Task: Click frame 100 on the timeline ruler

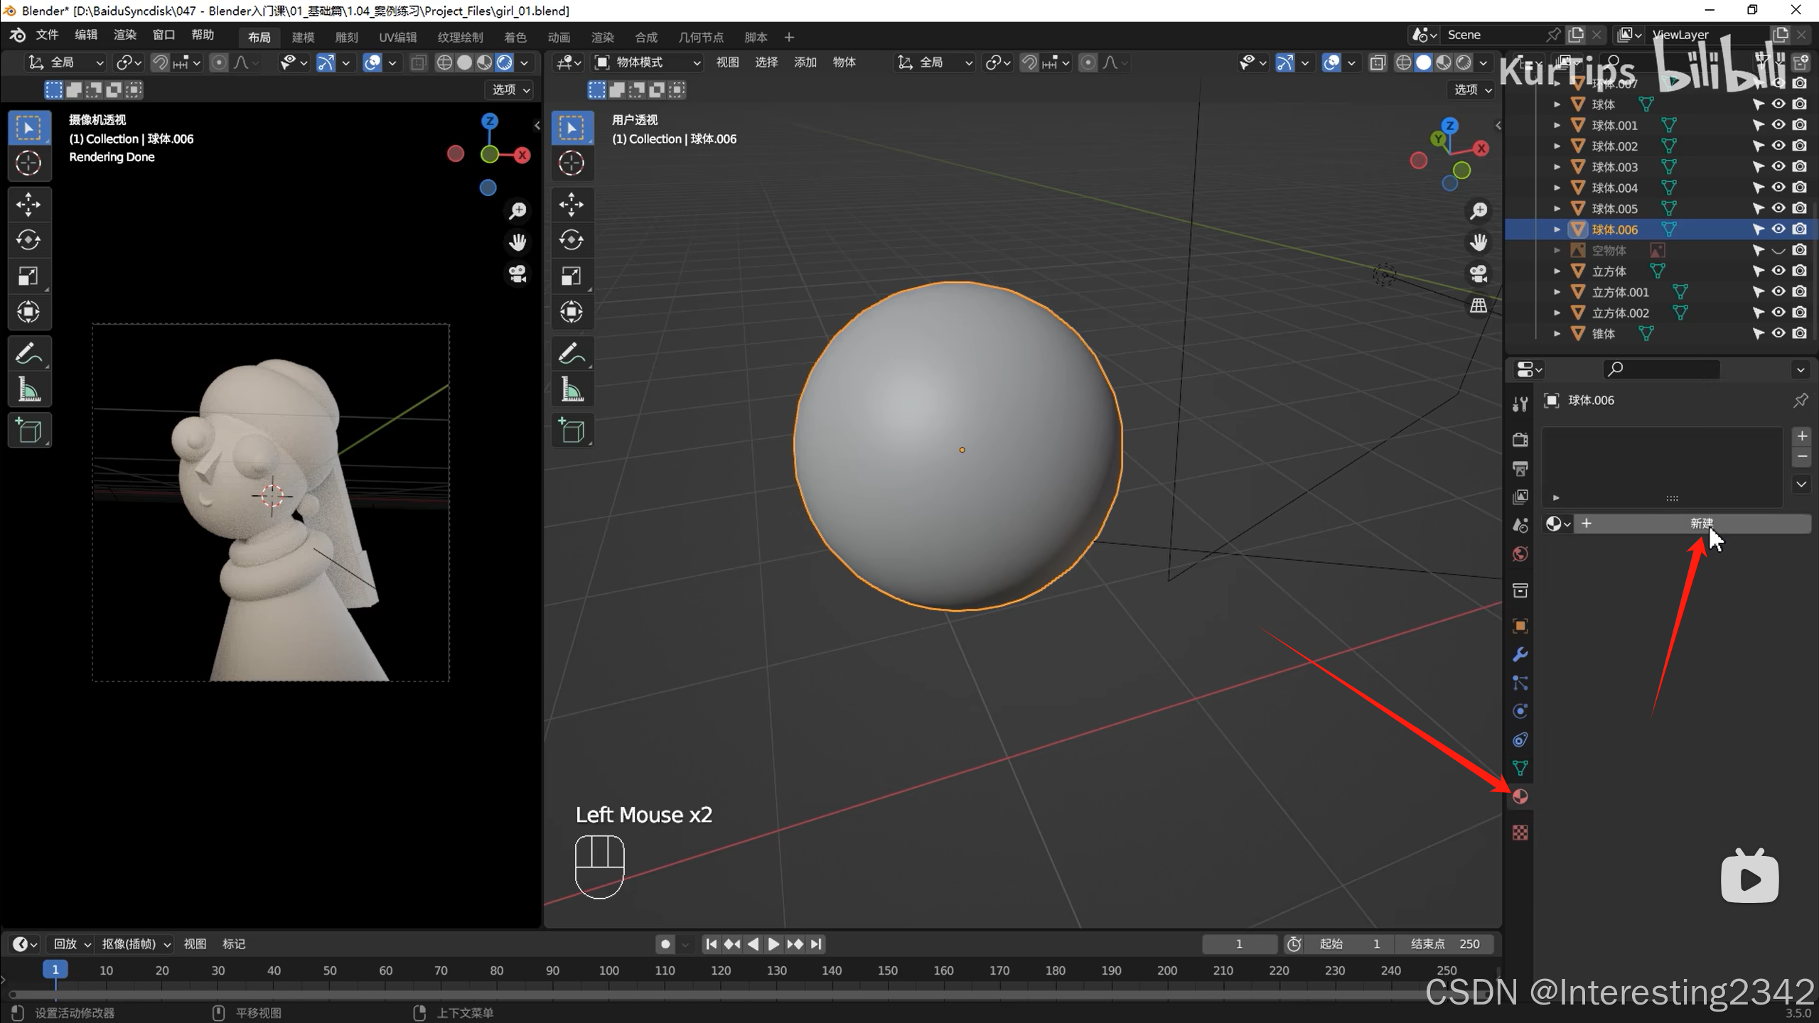Action: 608,970
